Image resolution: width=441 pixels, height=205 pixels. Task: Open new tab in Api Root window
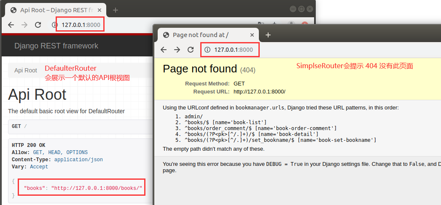[115, 10]
